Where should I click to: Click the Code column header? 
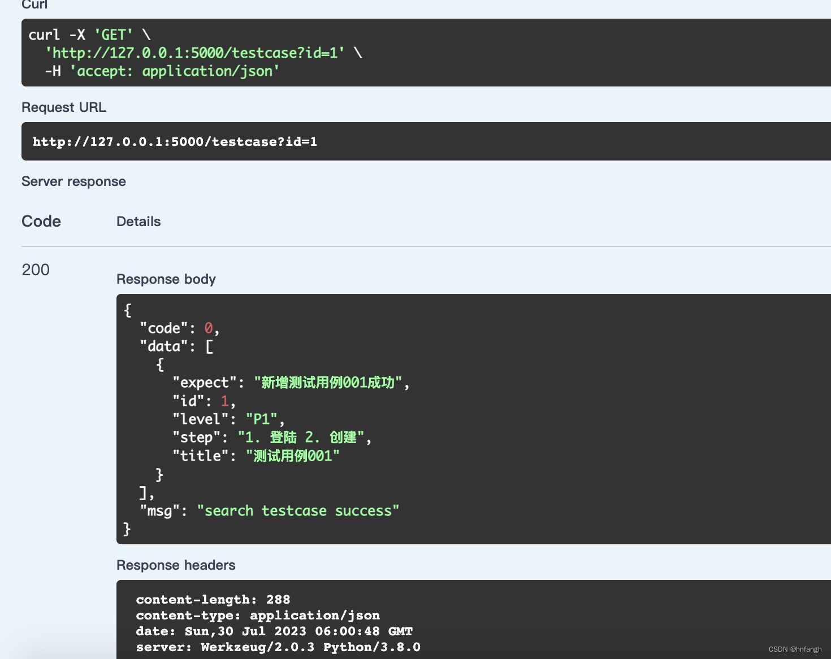point(41,222)
